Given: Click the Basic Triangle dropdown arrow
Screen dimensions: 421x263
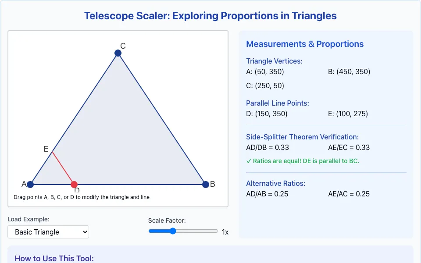Looking at the screenshot, I should tap(85, 232).
